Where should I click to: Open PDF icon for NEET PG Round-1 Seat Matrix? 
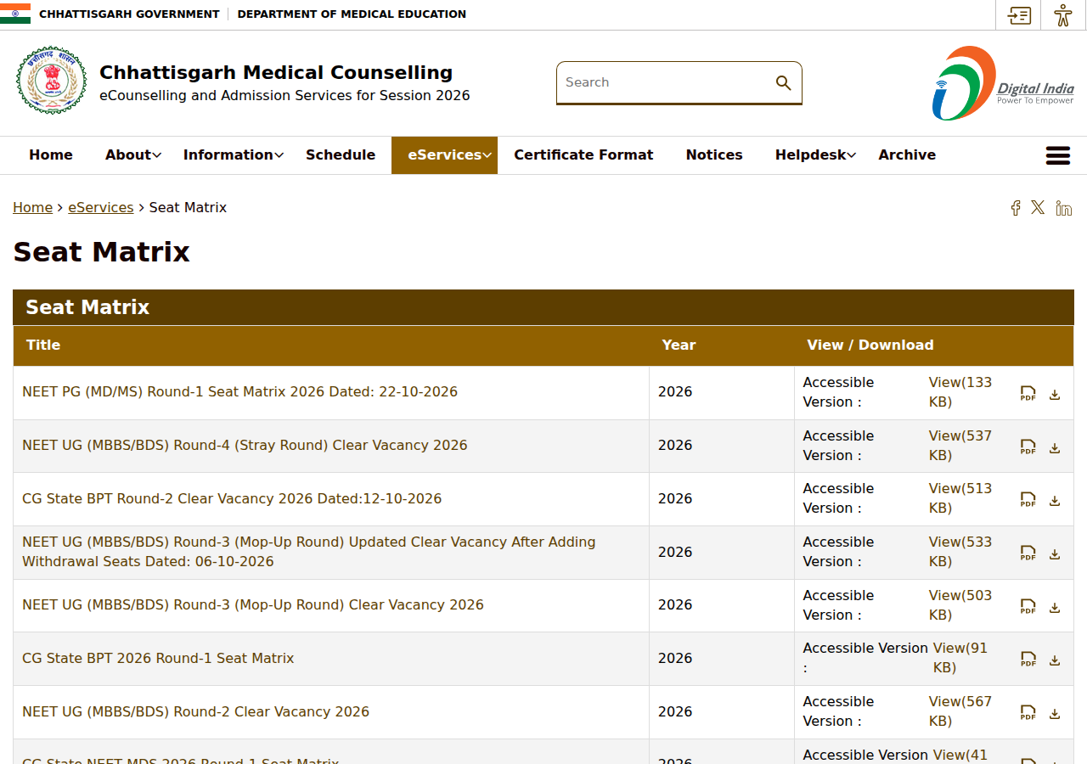click(1028, 394)
